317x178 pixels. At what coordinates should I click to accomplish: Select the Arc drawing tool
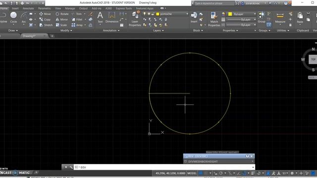tap(24, 17)
